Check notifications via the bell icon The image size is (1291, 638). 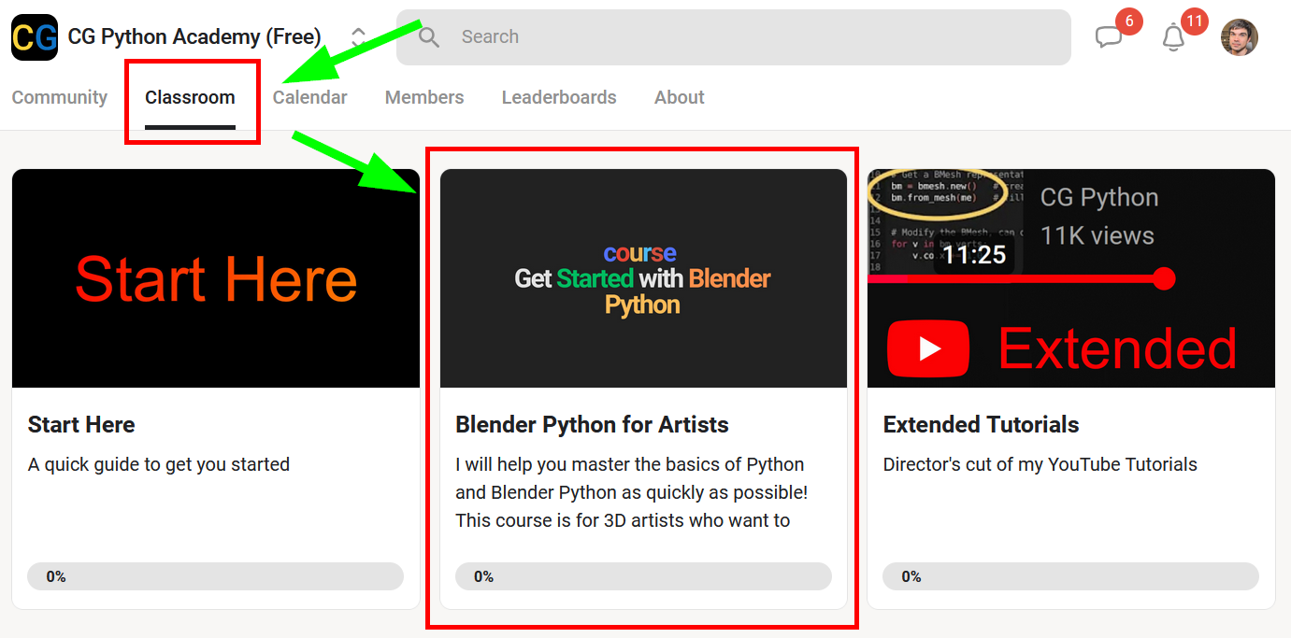[1173, 36]
